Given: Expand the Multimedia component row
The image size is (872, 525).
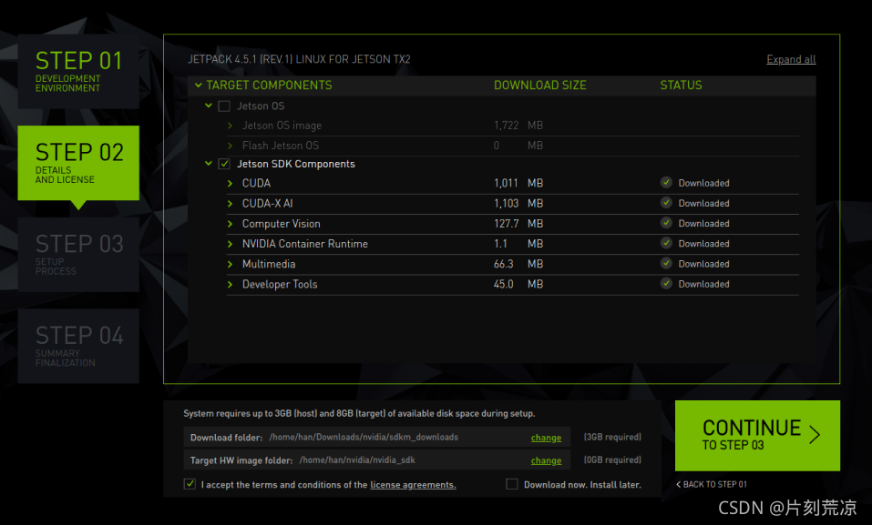Looking at the screenshot, I should click(230, 264).
